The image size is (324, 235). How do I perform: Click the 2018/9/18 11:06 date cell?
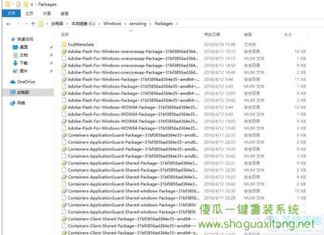pyautogui.click(x=219, y=45)
